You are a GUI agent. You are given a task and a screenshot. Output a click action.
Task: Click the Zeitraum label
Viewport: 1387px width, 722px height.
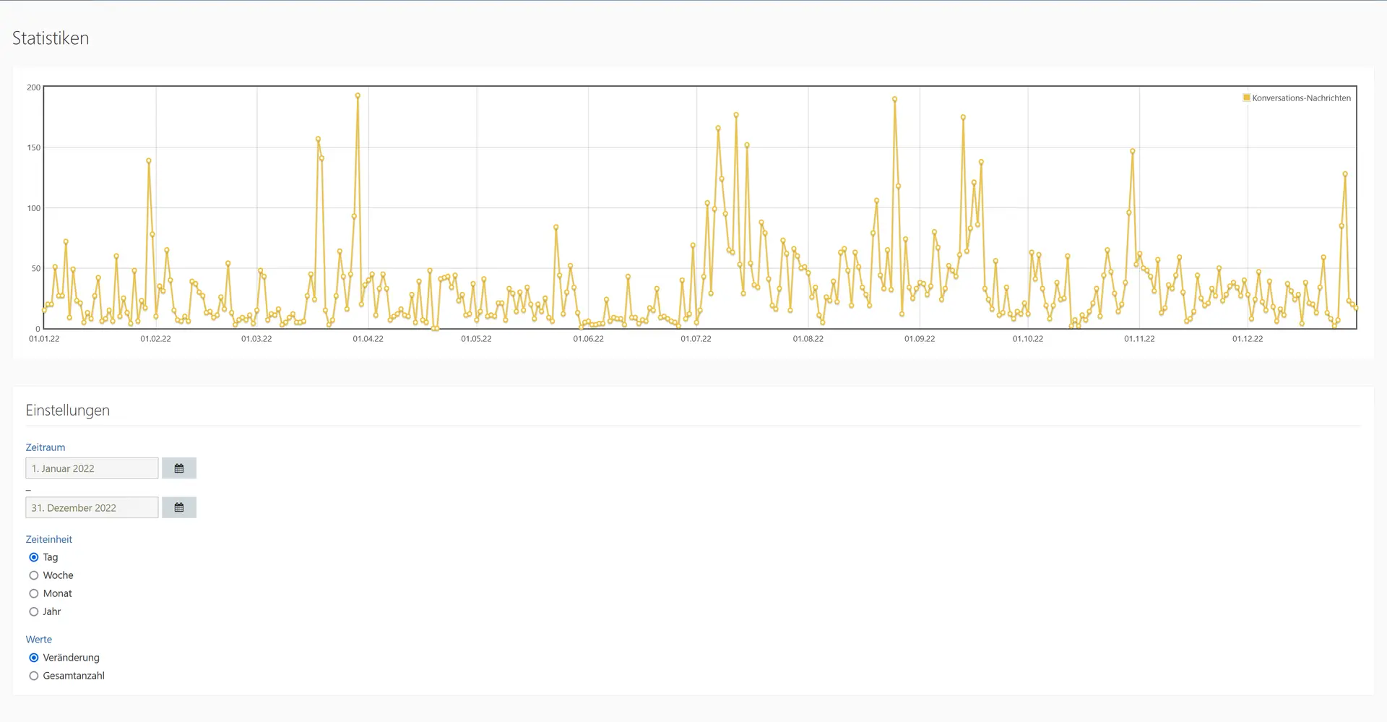(46, 447)
